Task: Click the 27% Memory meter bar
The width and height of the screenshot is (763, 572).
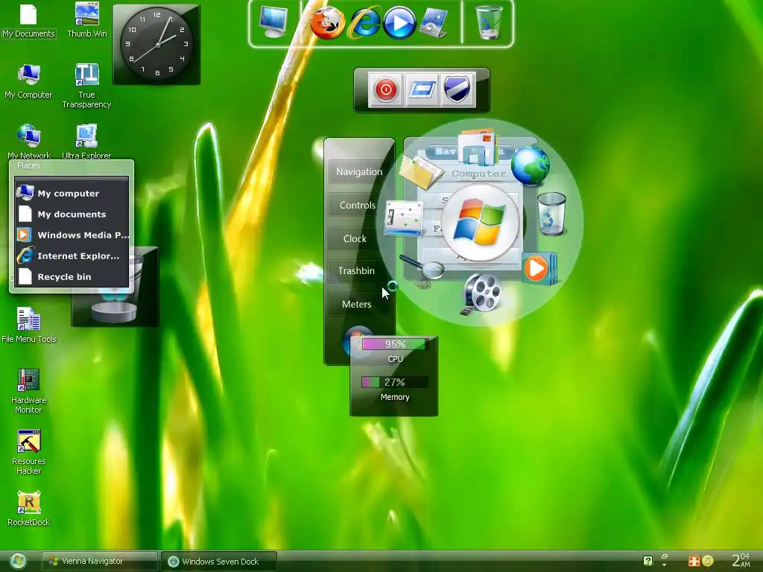Action: [395, 382]
